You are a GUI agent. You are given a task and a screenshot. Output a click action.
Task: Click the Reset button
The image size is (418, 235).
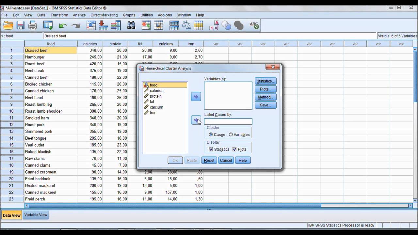pos(209,160)
